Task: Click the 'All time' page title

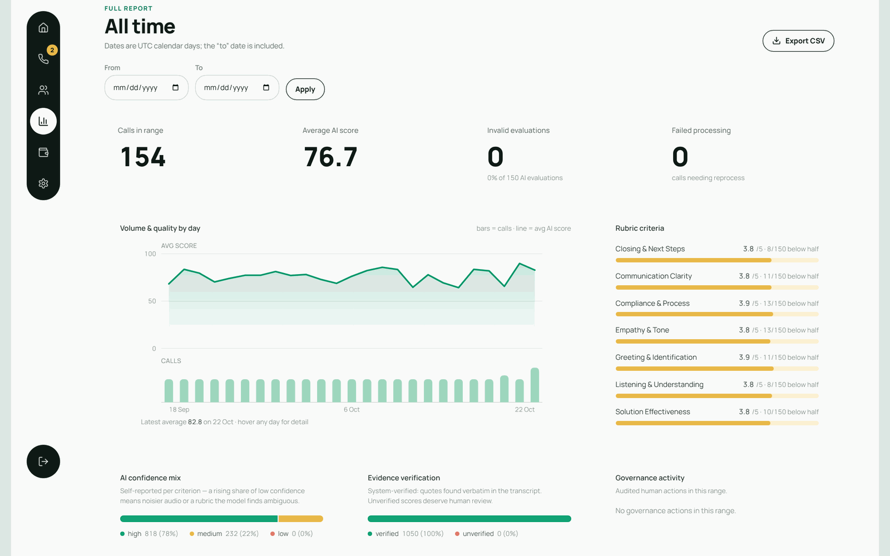Action: coord(140,27)
